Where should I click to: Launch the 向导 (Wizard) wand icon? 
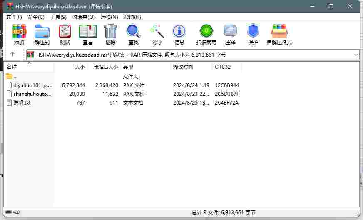coord(157,31)
